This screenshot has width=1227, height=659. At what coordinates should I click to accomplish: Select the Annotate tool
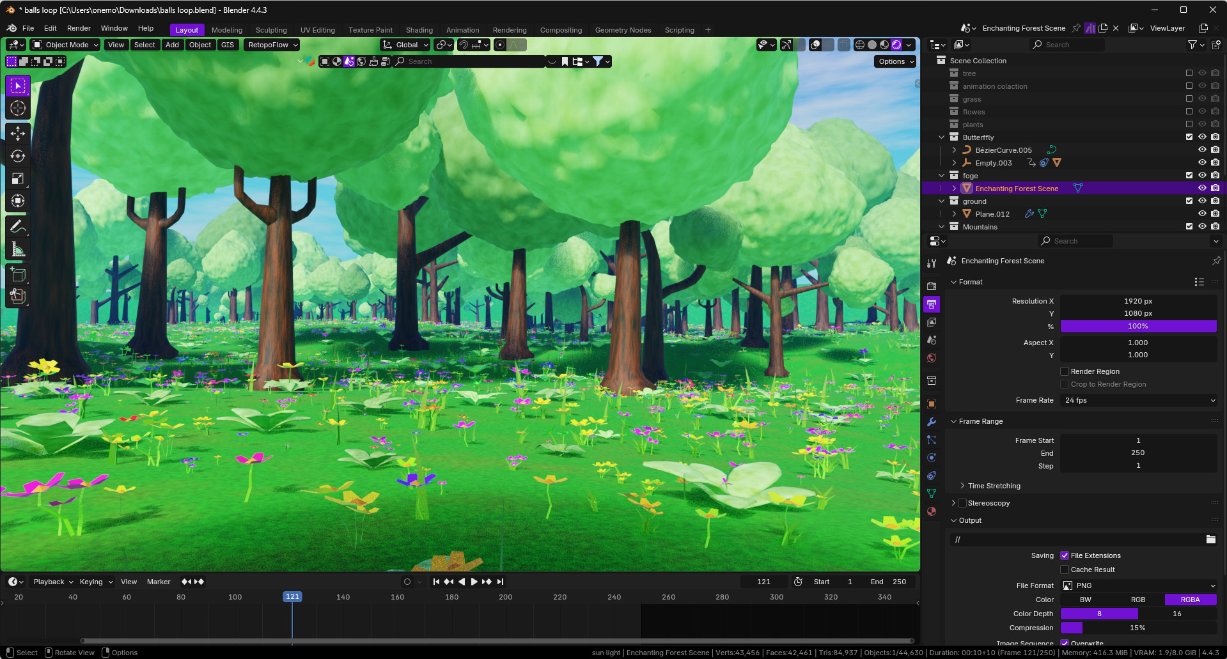click(x=18, y=227)
